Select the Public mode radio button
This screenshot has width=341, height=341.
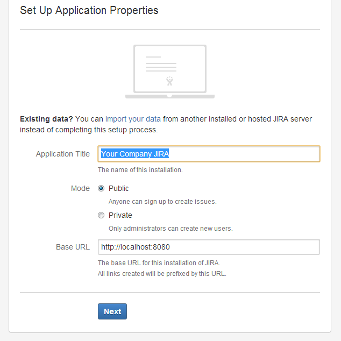tap(101, 188)
